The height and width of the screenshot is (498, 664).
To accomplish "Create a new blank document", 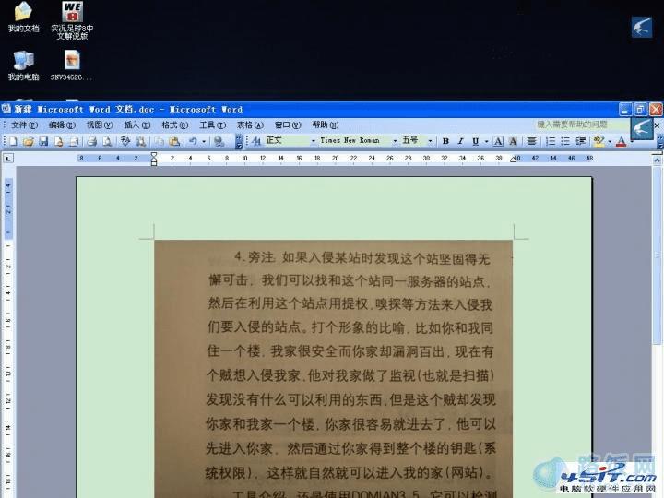I will coord(13,141).
